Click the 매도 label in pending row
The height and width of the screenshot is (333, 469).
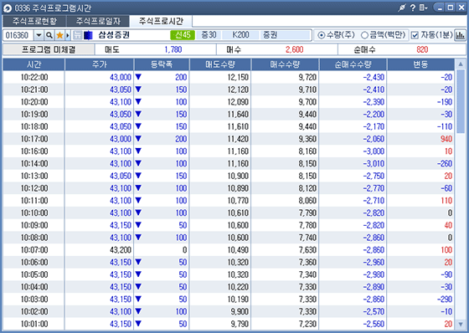click(x=112, y=49)
